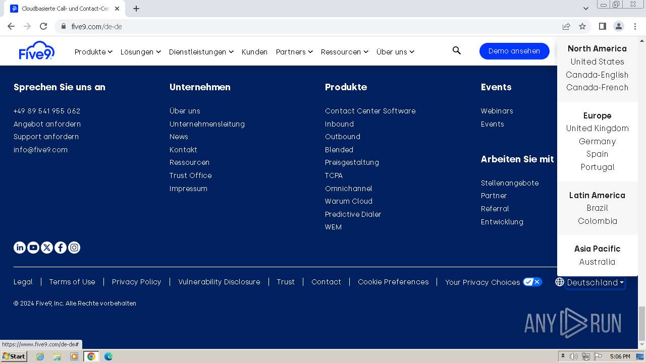Open the Vulnerability Disclosure link

coord(219,282)
